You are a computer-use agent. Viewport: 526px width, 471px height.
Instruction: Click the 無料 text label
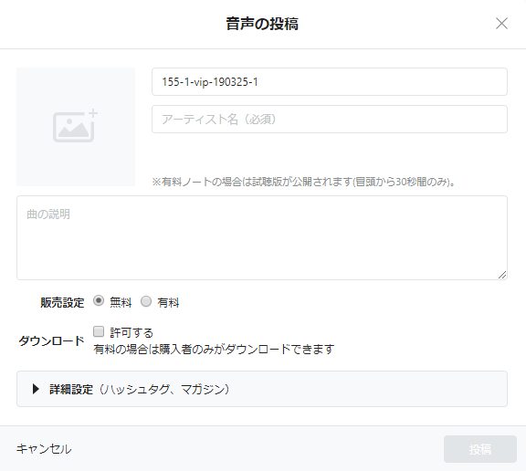tap(121, 302)
